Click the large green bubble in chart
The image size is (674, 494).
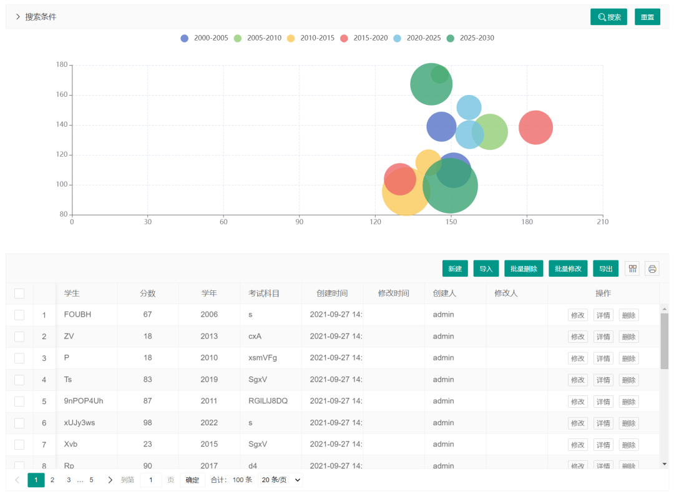pos(450,186)
